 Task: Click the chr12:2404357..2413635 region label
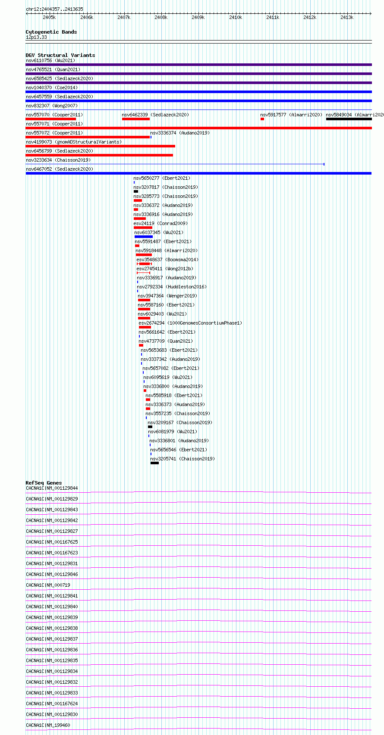click(54, 9)
